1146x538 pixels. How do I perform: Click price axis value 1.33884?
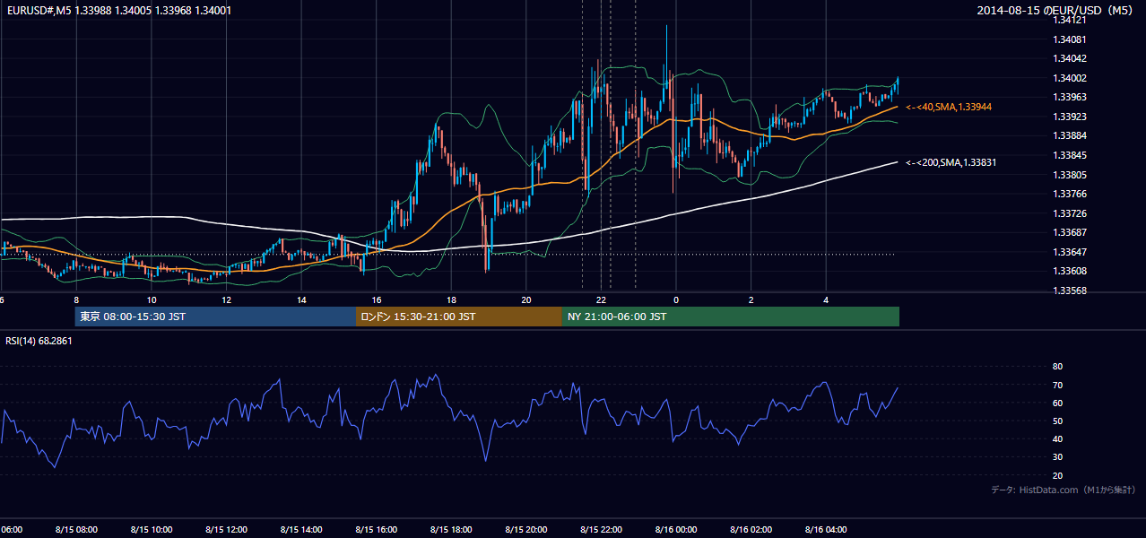pos(1071,135)
